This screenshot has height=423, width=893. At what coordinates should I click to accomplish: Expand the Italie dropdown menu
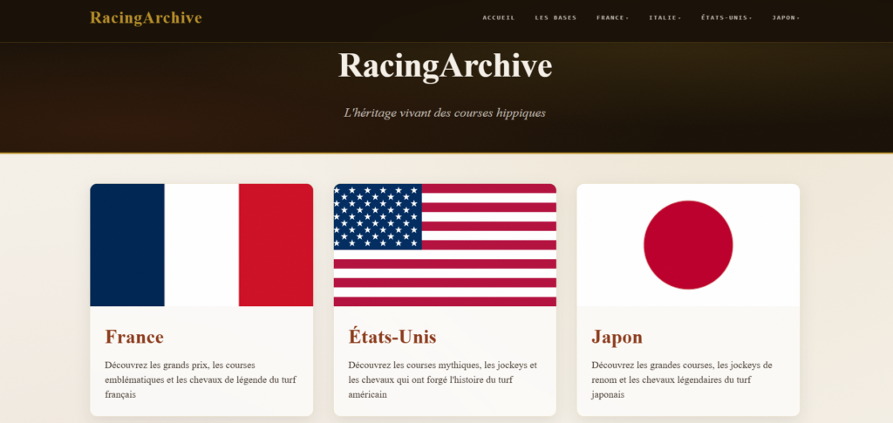coord(665,18)
